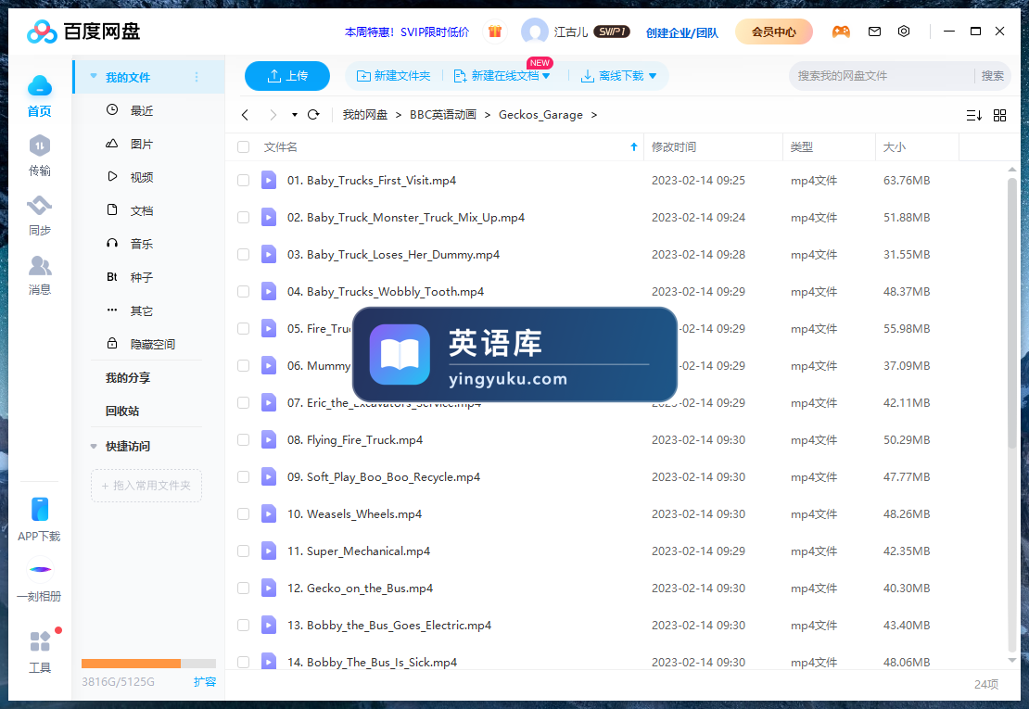This screenshot has width=1029, height=709.
Task: Click the video icon of 12. Gecko_on_the_Bus.mp4
Action: (x=269, y=589)
